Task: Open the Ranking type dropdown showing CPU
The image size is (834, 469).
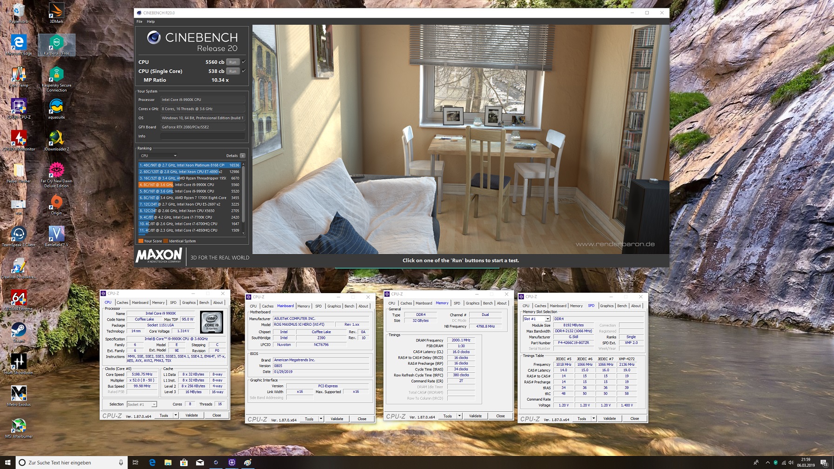Action: 158,155
